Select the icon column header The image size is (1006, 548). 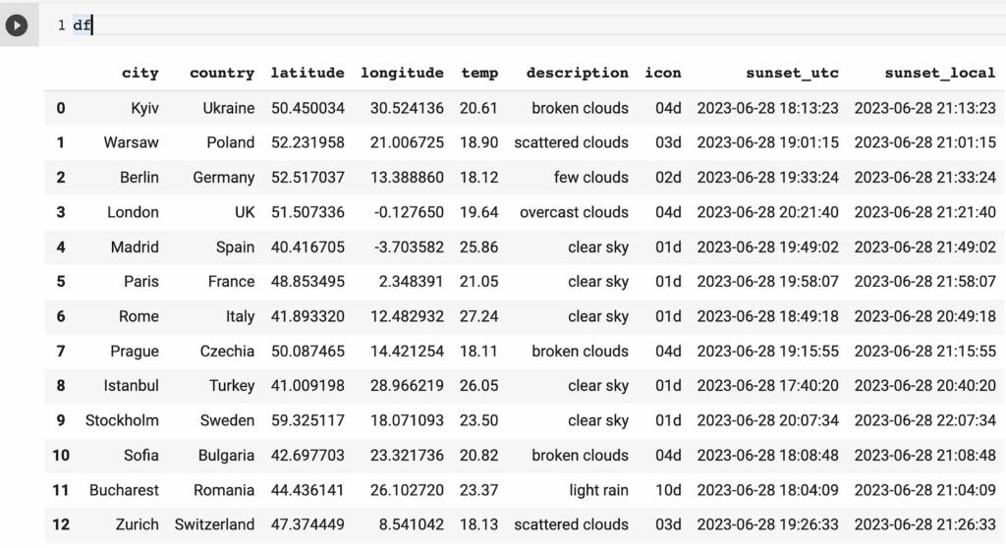pos(662,73)
